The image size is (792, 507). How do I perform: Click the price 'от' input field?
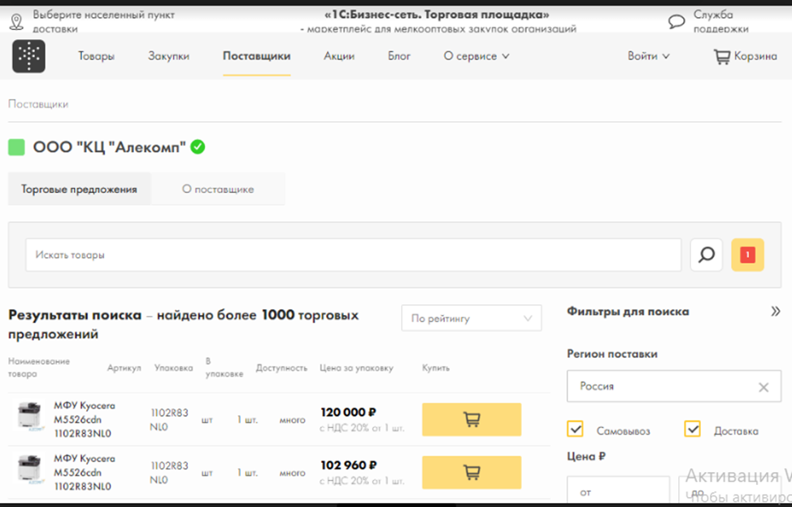point(618,491)
